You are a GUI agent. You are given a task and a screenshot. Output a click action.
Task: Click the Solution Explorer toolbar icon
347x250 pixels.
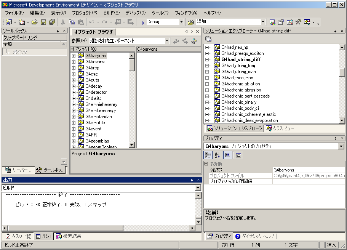[x=272, y=22]
